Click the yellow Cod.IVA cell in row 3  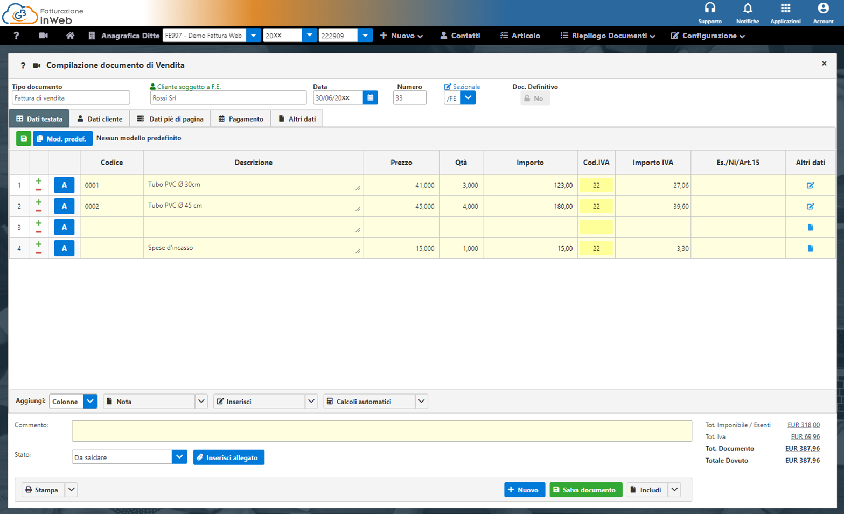pyautogui.click(x=596, y=227)
